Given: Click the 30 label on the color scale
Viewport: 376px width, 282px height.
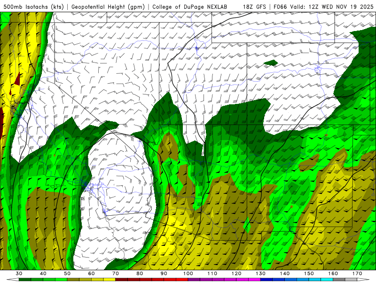Looking at the screenshot, I should 19,274.
